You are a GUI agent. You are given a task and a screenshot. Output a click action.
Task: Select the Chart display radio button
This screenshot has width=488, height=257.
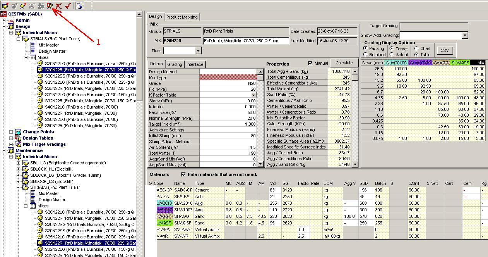(416, 48)
